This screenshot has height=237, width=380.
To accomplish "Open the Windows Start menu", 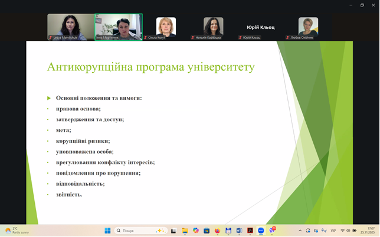I will (x=107, y=231).
